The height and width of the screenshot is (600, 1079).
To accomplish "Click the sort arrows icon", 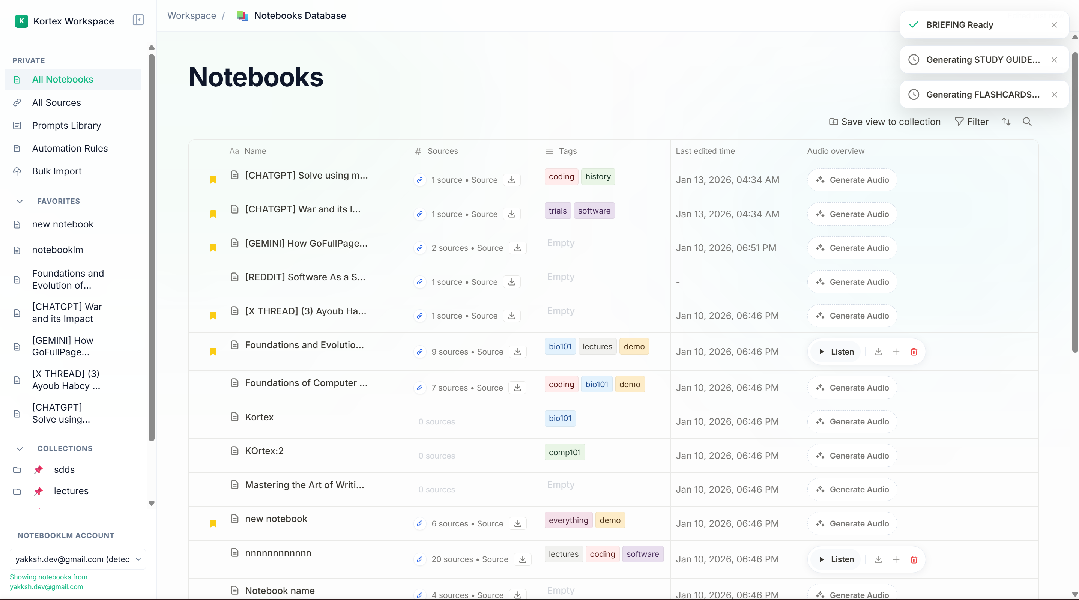I will 1006,122.
